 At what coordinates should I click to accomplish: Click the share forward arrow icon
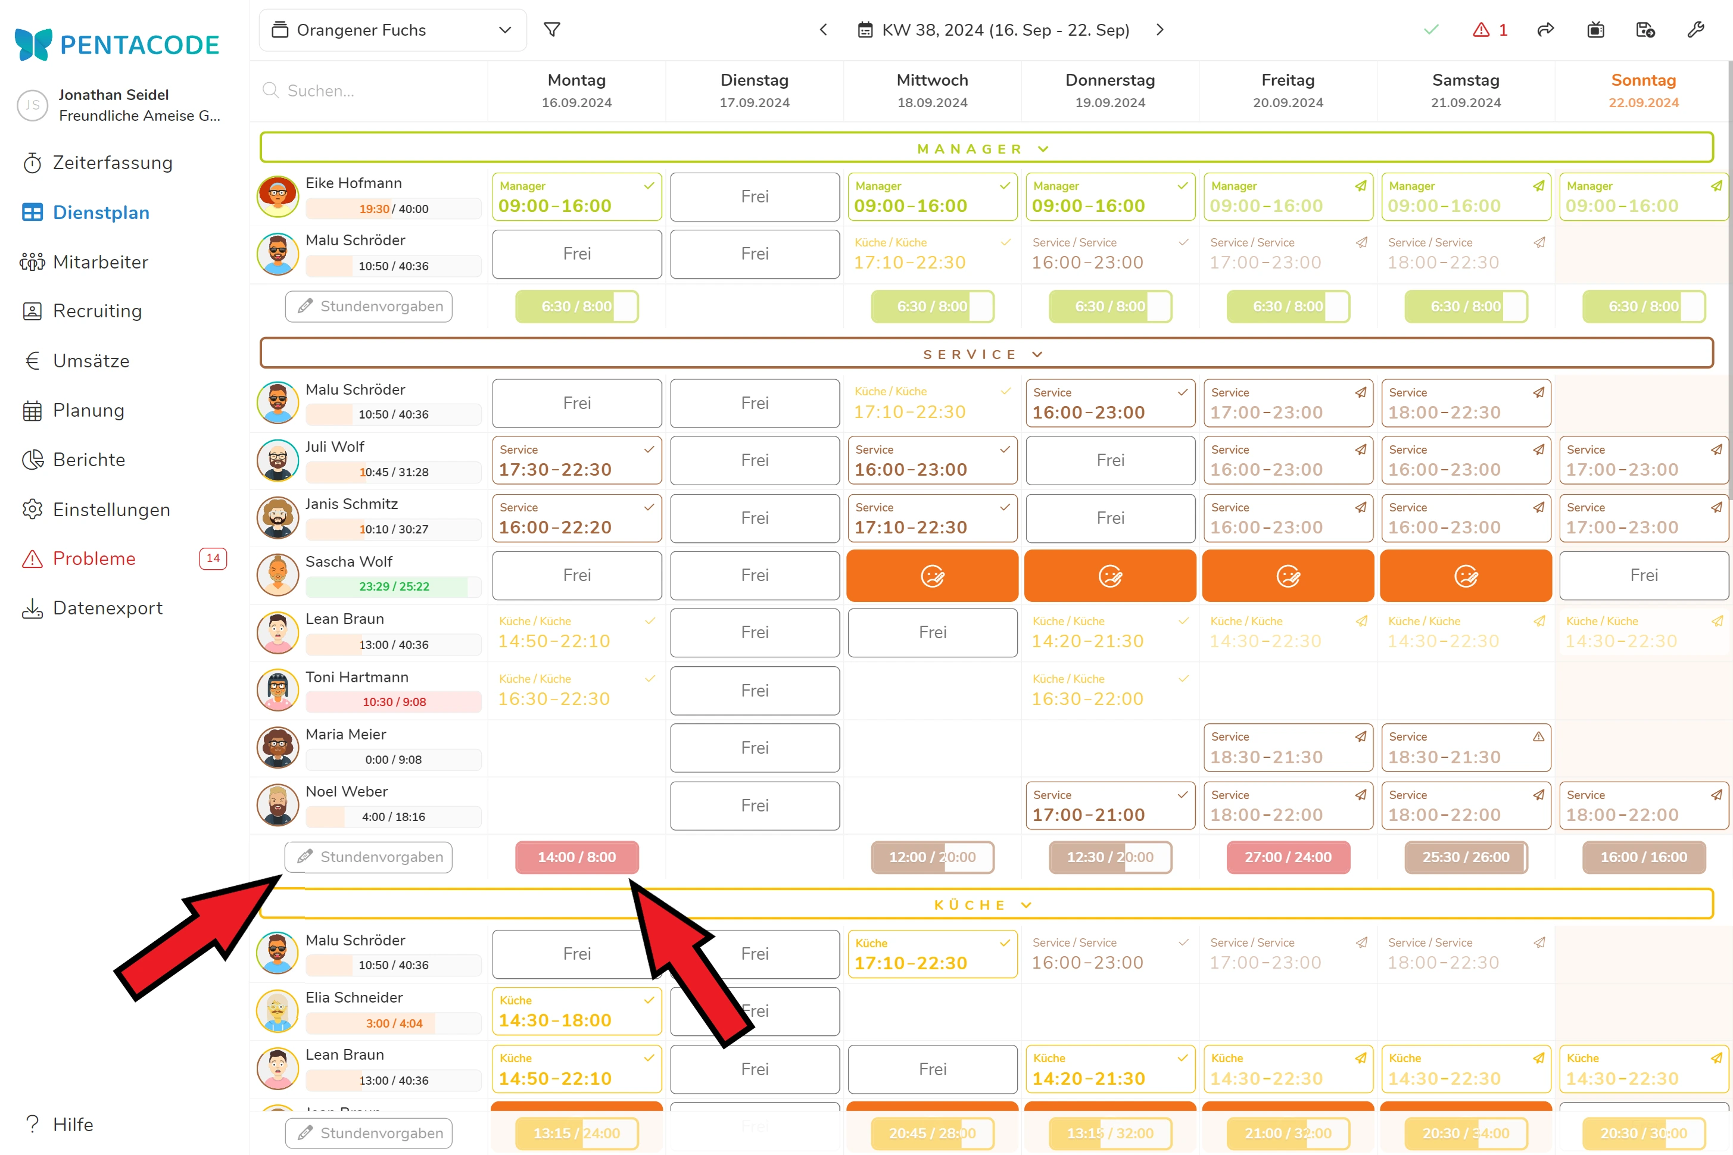tap(1545, 29)
